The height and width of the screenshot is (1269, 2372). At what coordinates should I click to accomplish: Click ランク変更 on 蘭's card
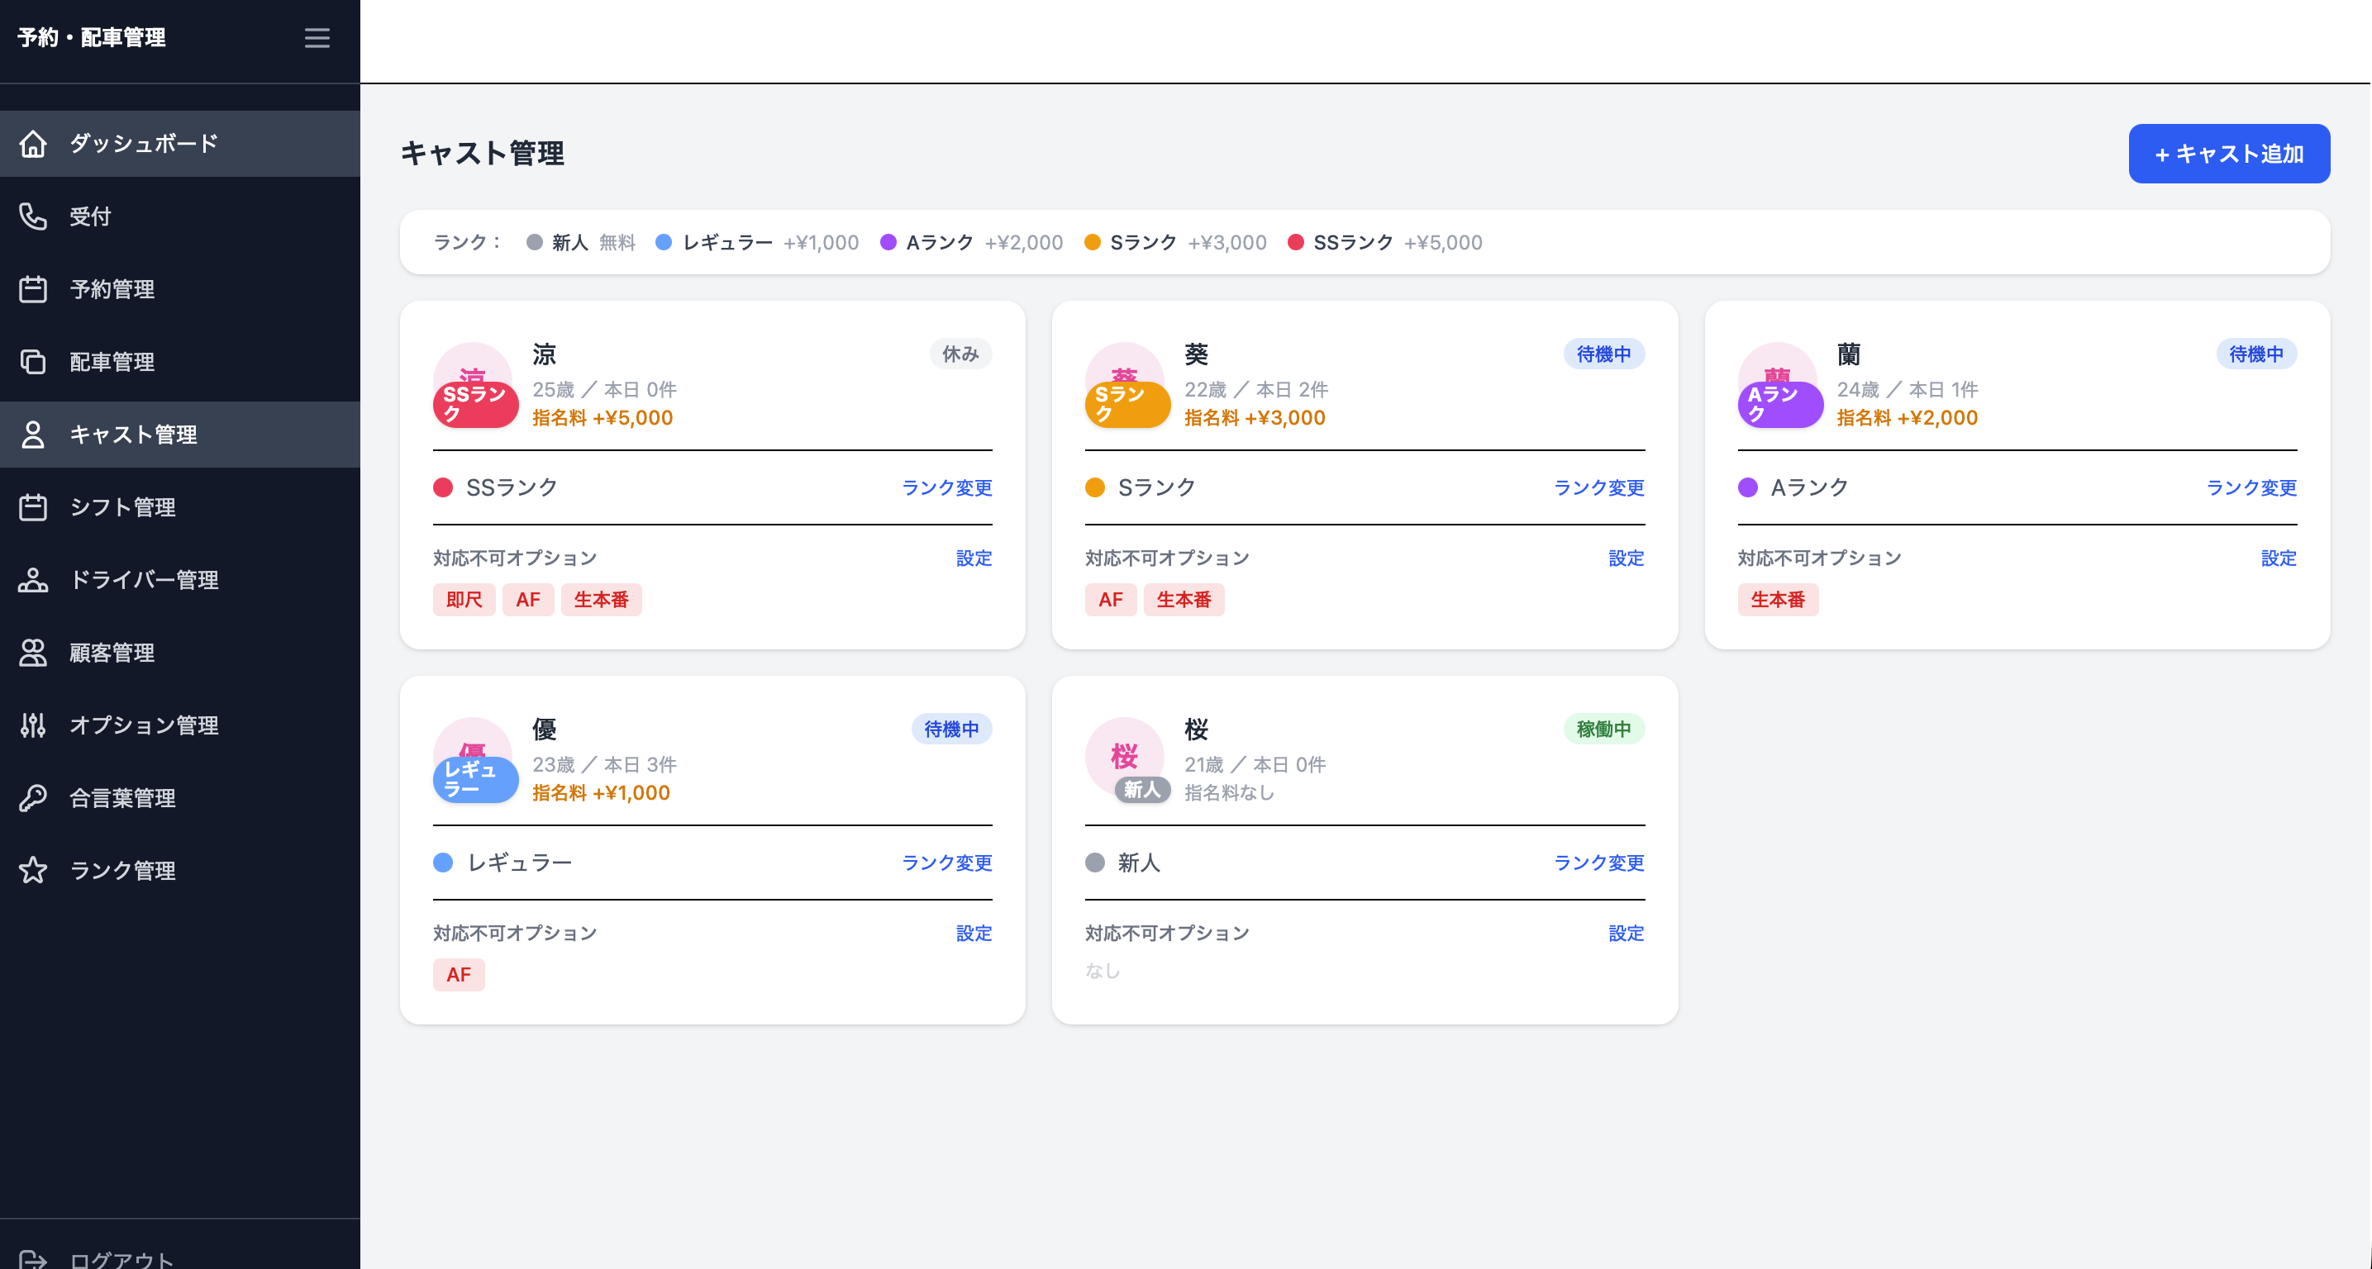pos(2251,487)
